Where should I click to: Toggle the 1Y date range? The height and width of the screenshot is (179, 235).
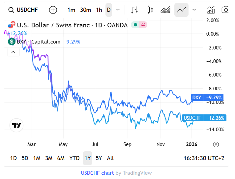tap(87, 158)
